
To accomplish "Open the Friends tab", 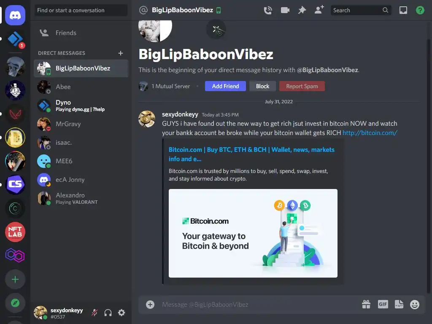I will point(81,33).
